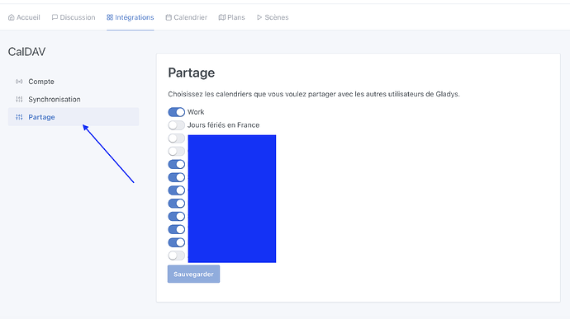Click the chat bubble icon beside Discussion
Viewport: 570px width, 319px height.
(x=55, y=17)
